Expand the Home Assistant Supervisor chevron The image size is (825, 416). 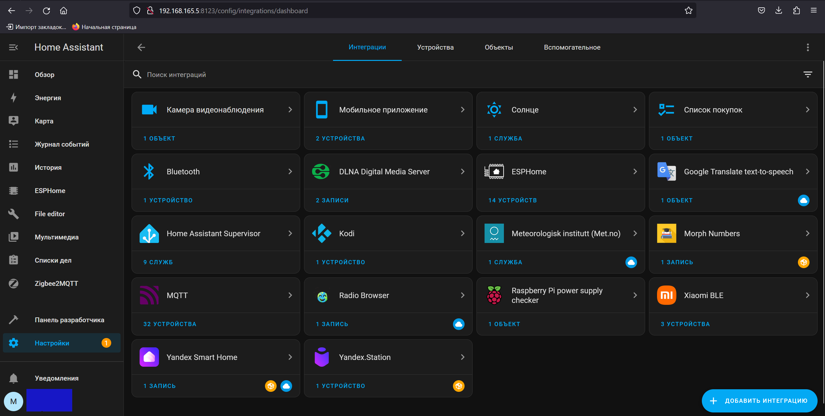pyautogui.click(x=290, y=233)
